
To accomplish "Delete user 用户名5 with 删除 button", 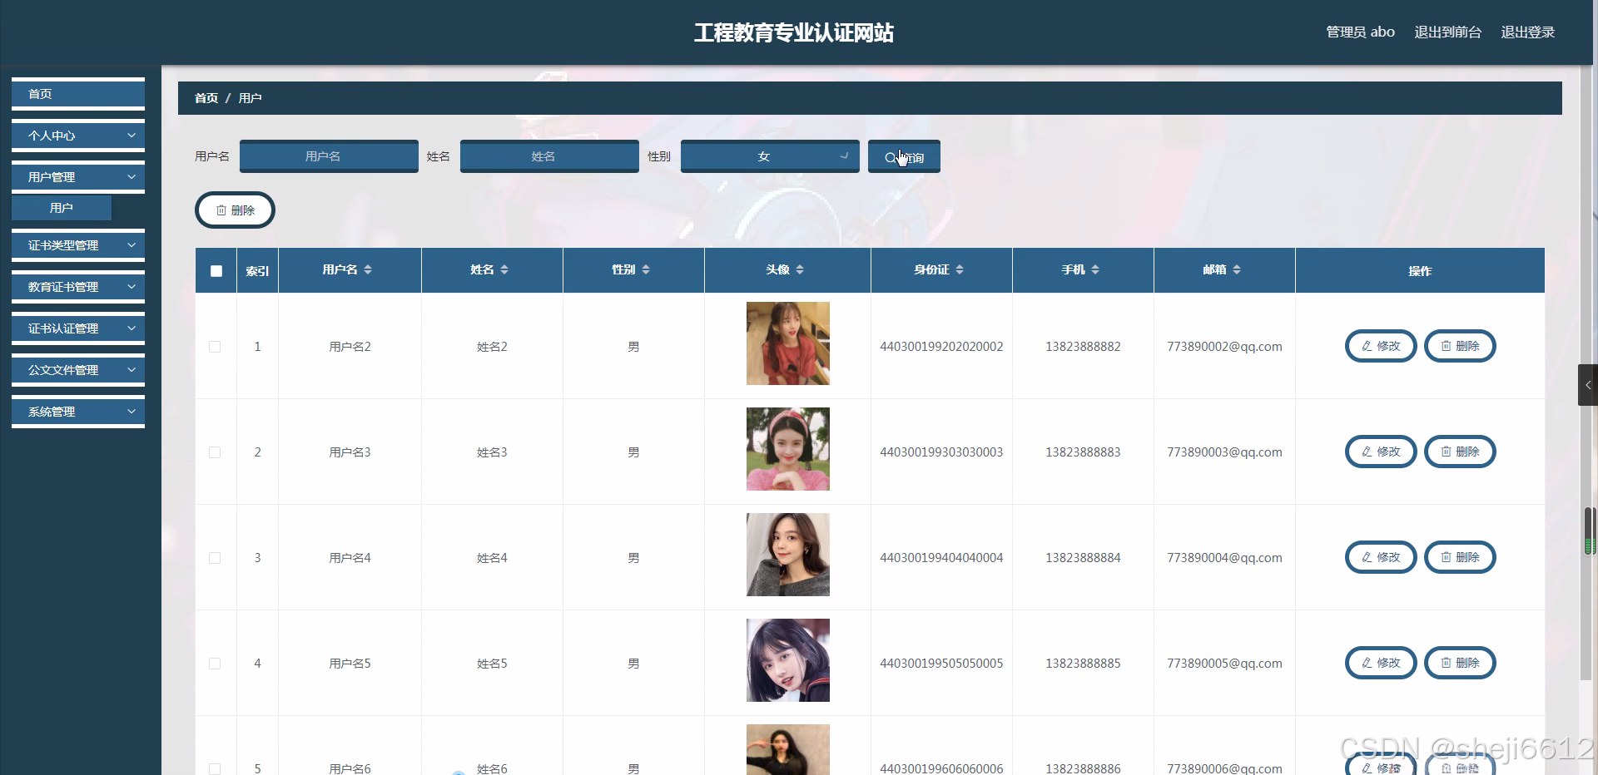I will 1460,663.
